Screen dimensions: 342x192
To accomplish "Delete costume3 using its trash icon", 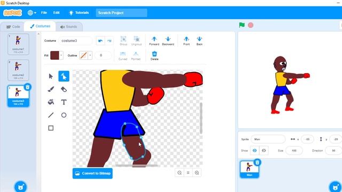I will (28, 87).
